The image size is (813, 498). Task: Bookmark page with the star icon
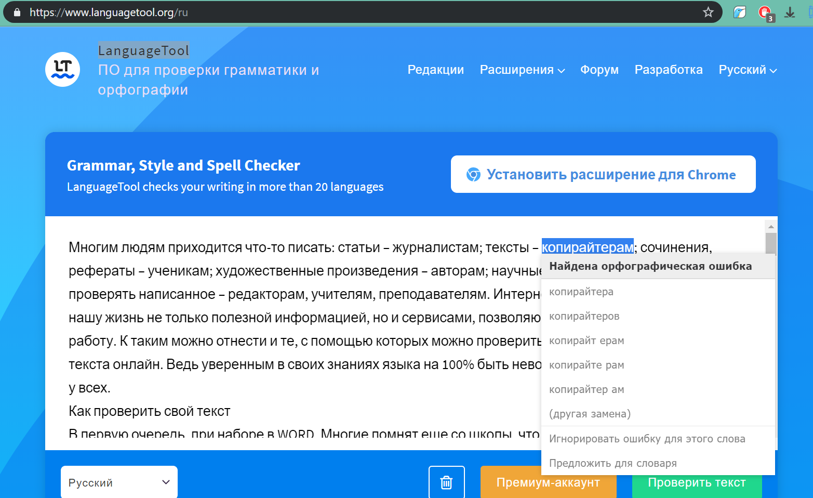[x=708, y=12]
